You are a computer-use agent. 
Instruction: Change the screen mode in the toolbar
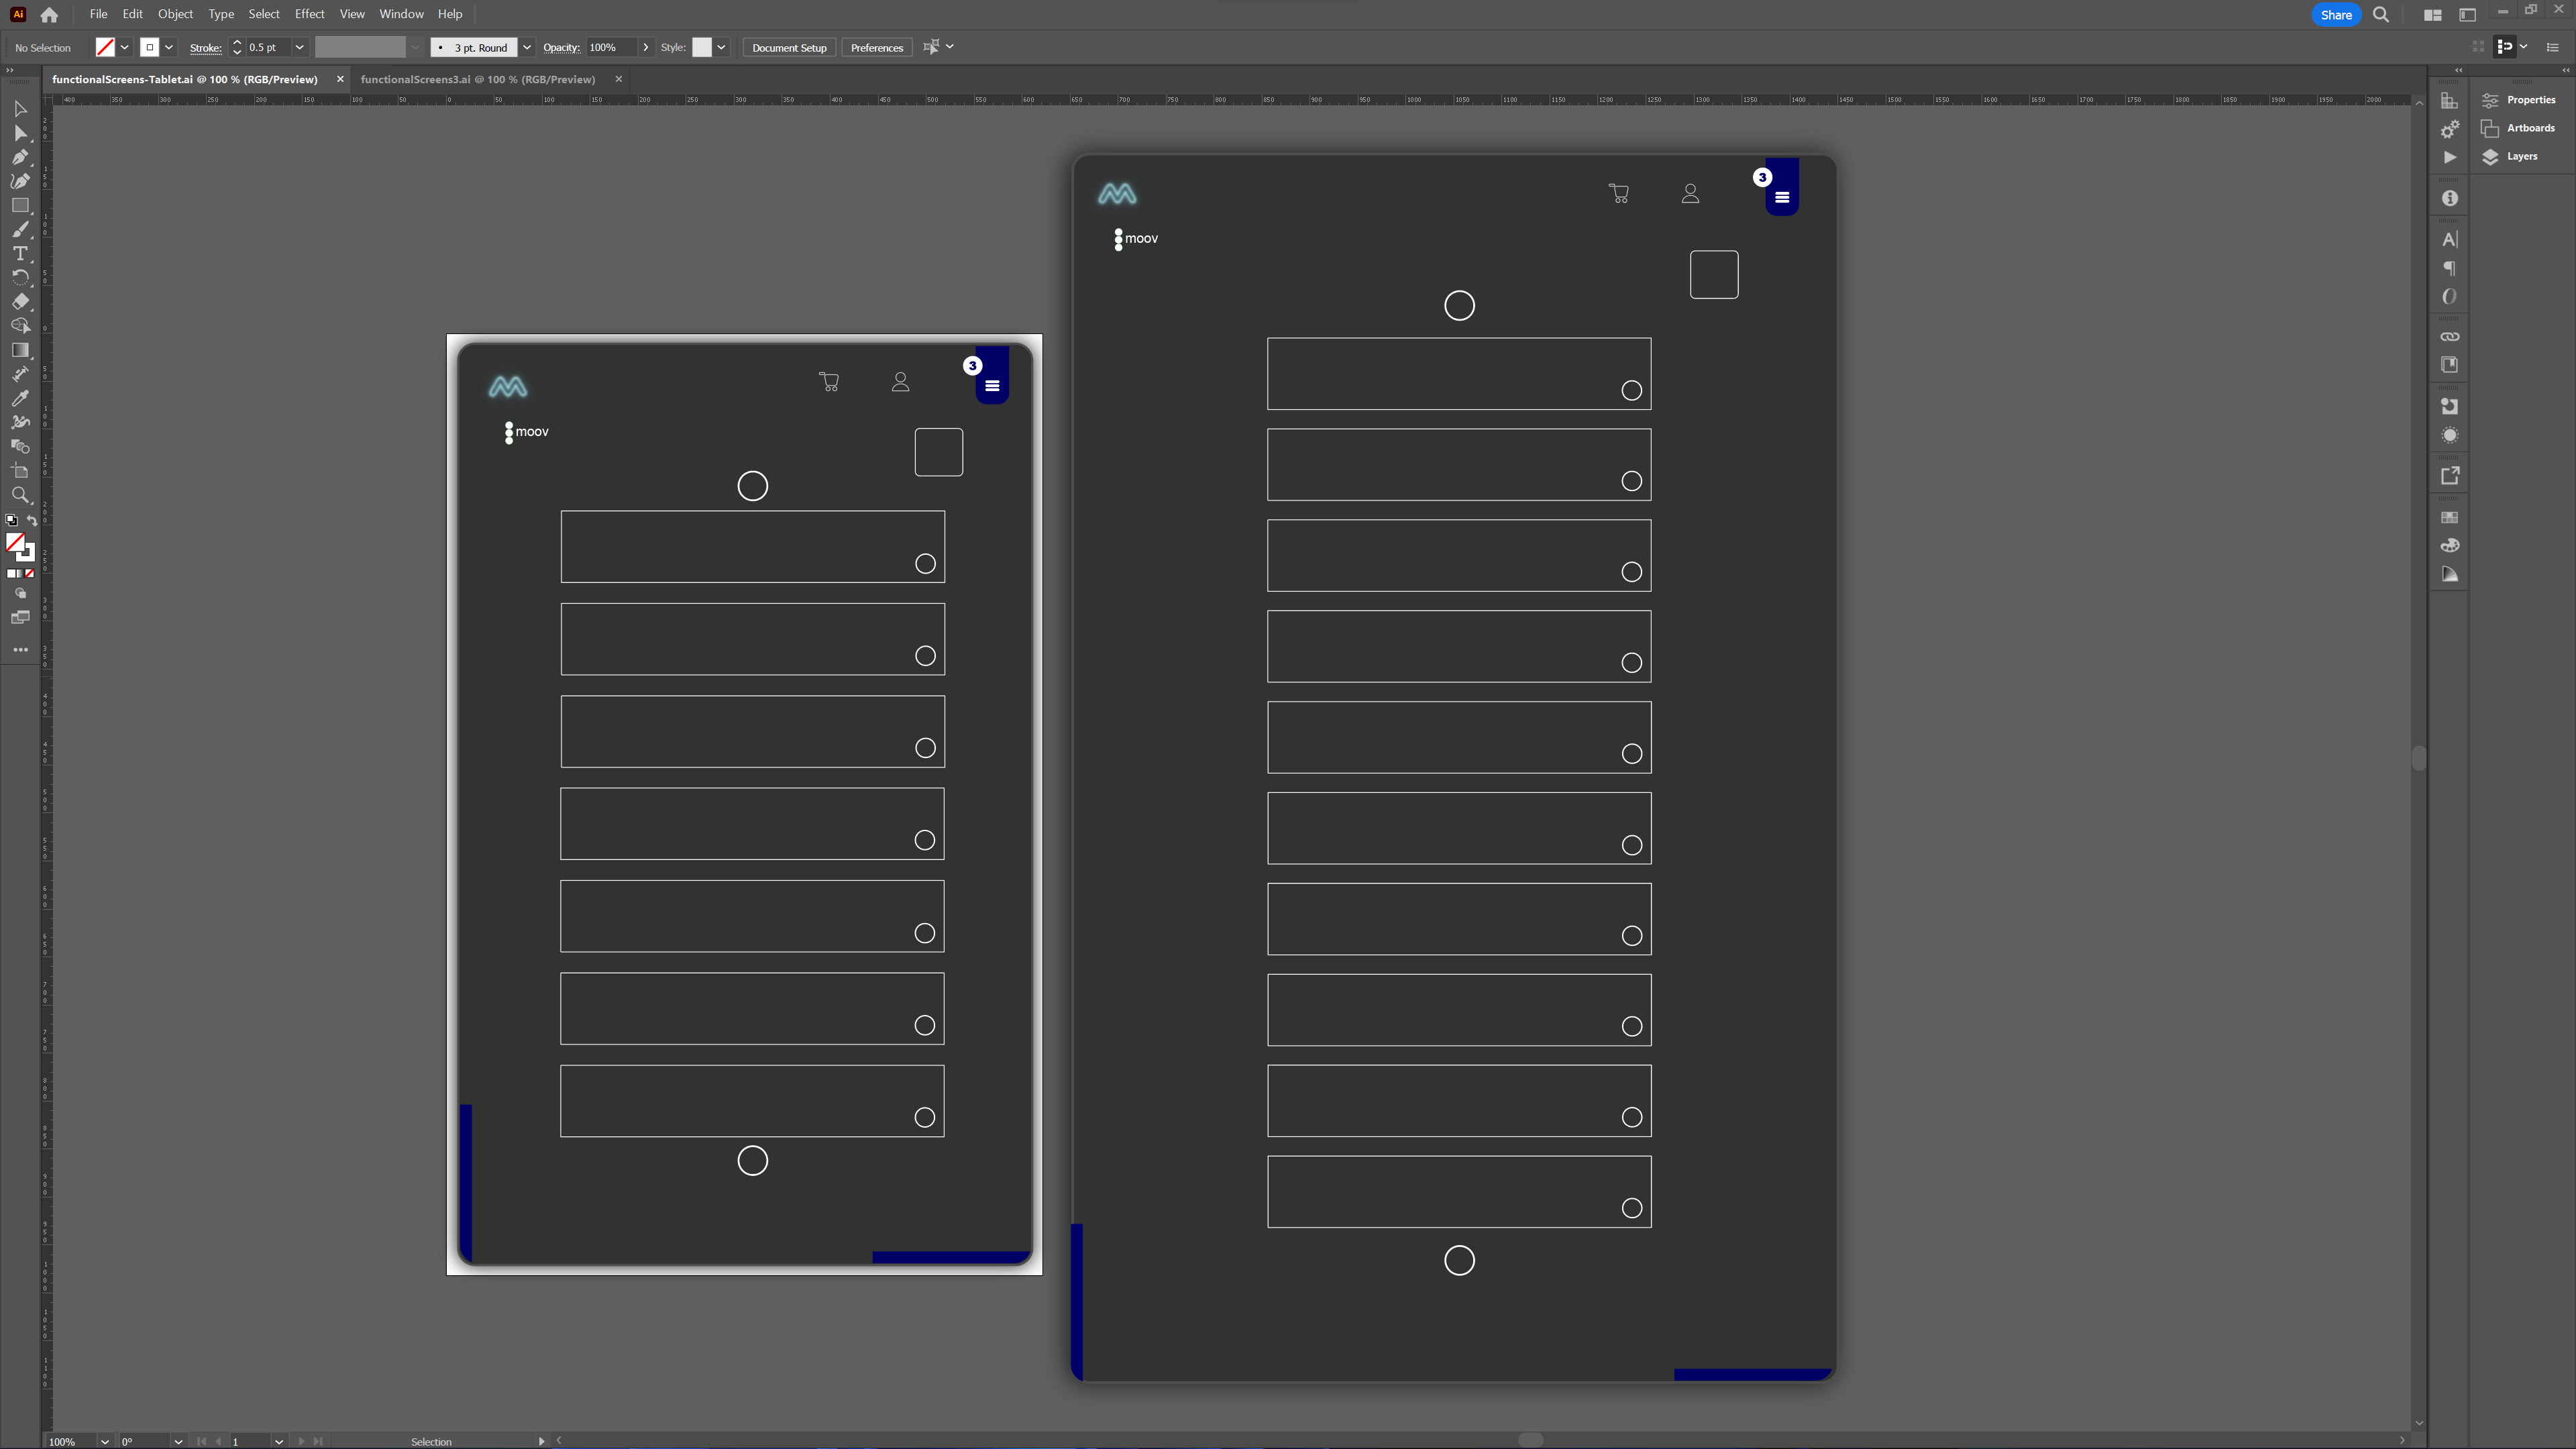(x=20, y=618)
